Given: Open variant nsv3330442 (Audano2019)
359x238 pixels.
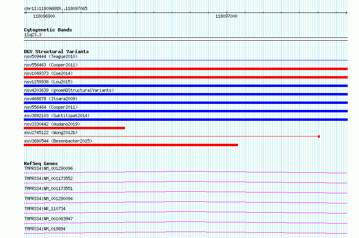Looking at the screenshot, I should click(52, 124).
